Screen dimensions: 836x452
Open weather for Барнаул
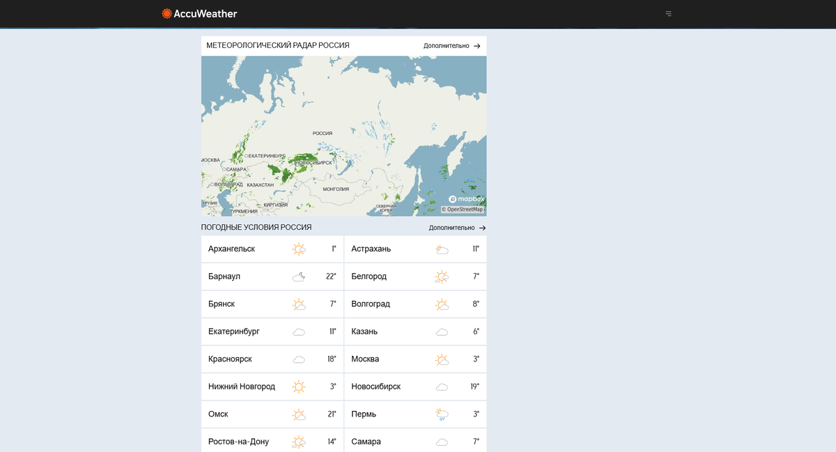point(272,276)
